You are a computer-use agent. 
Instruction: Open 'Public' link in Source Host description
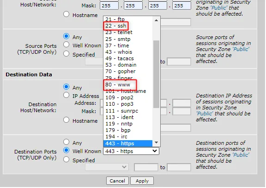219,8
